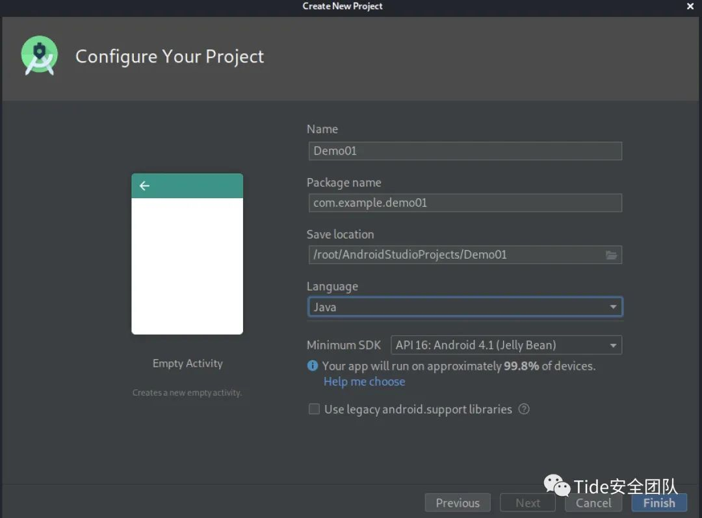This screenshot has width=702, height=518.
Task: Click the Previous button
Action: pyautogui.click(x=458, y=503)
